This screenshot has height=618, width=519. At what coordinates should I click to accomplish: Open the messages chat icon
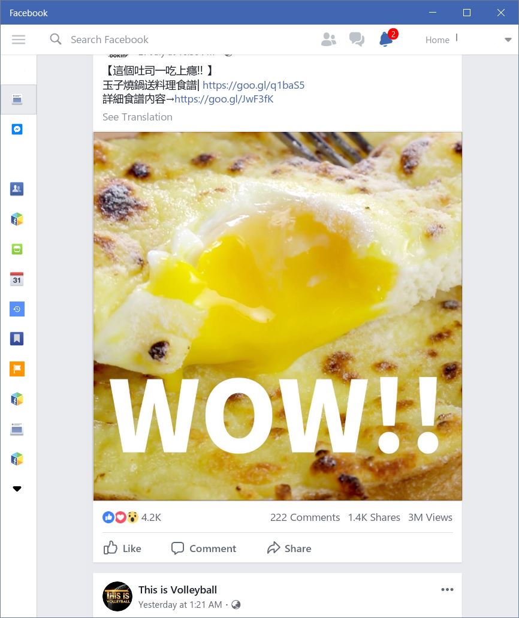tap(357, 40)
